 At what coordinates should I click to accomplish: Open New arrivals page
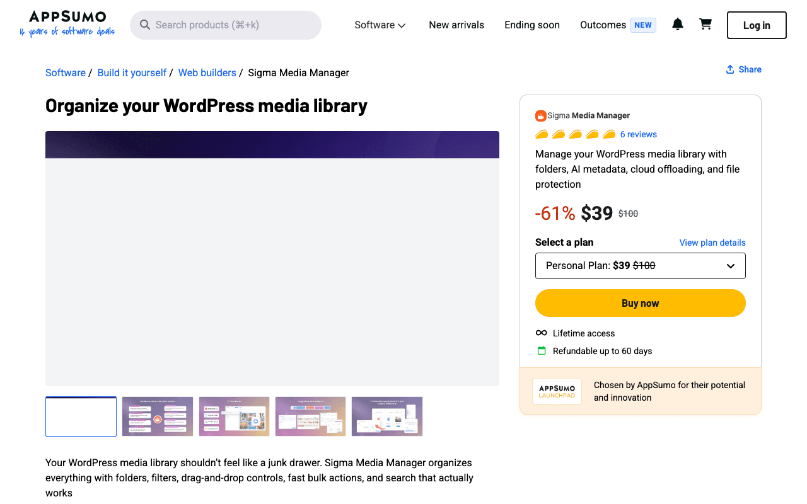coord(456,25)
